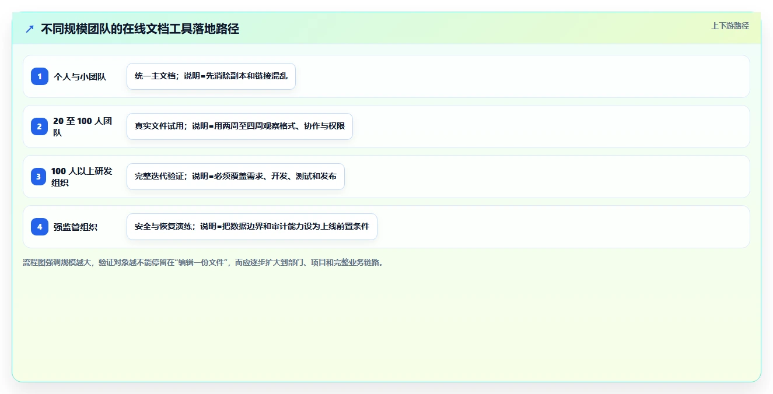
Task: Select the 个人与小团队 stage label
Action: coord(80,76)
